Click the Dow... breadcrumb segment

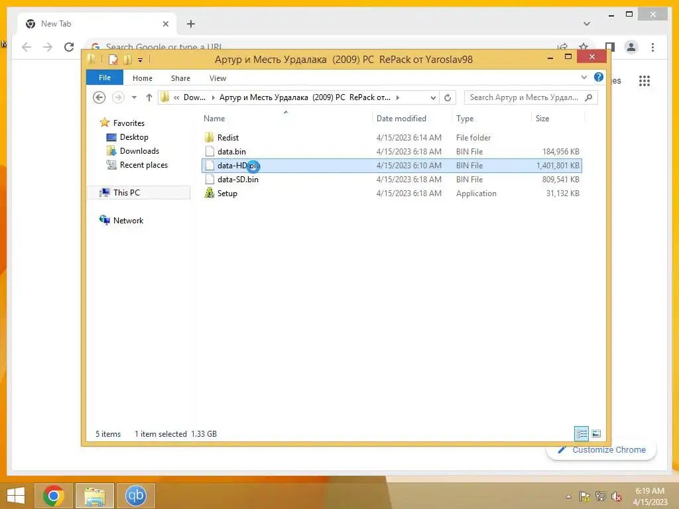click(194, 97)
